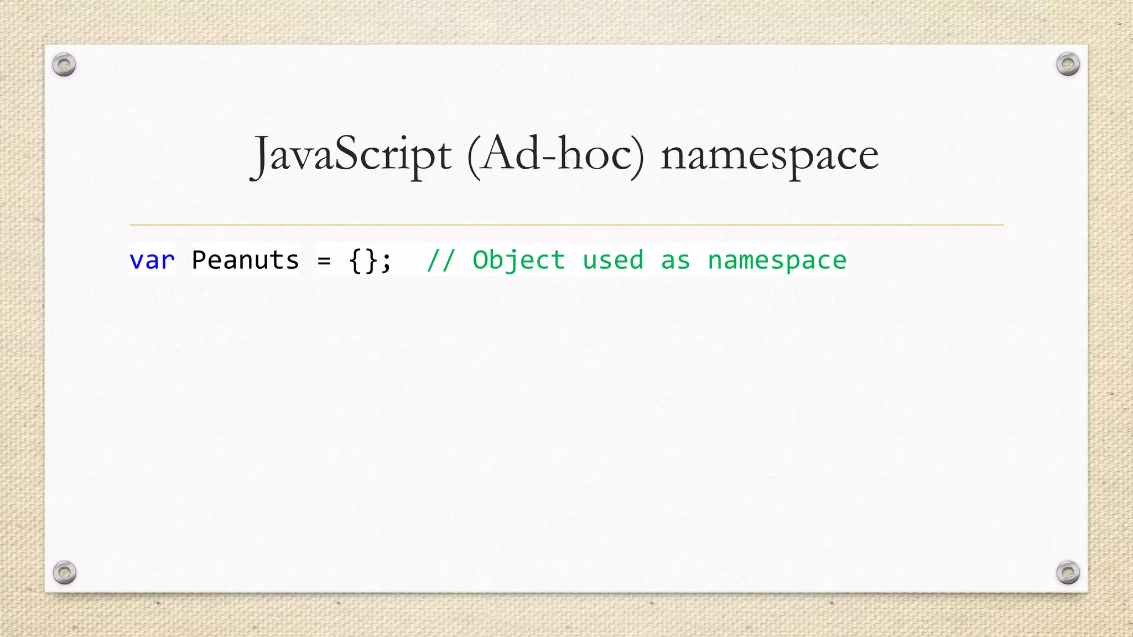
Task: Click the word JavaScript in the title
Action: coord(352,155)
